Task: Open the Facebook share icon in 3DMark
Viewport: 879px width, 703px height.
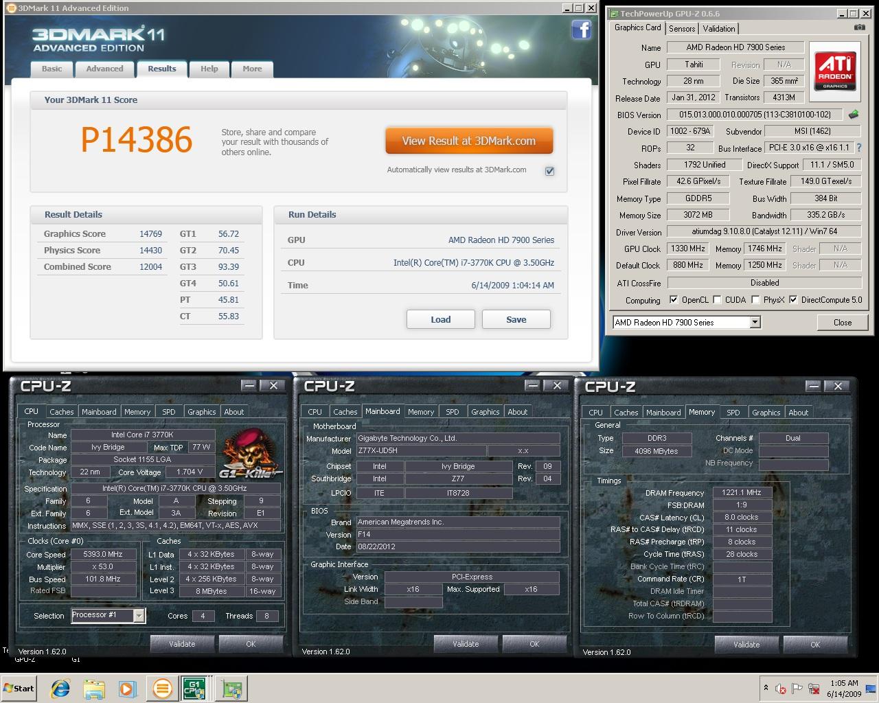Action: (582, 30)
